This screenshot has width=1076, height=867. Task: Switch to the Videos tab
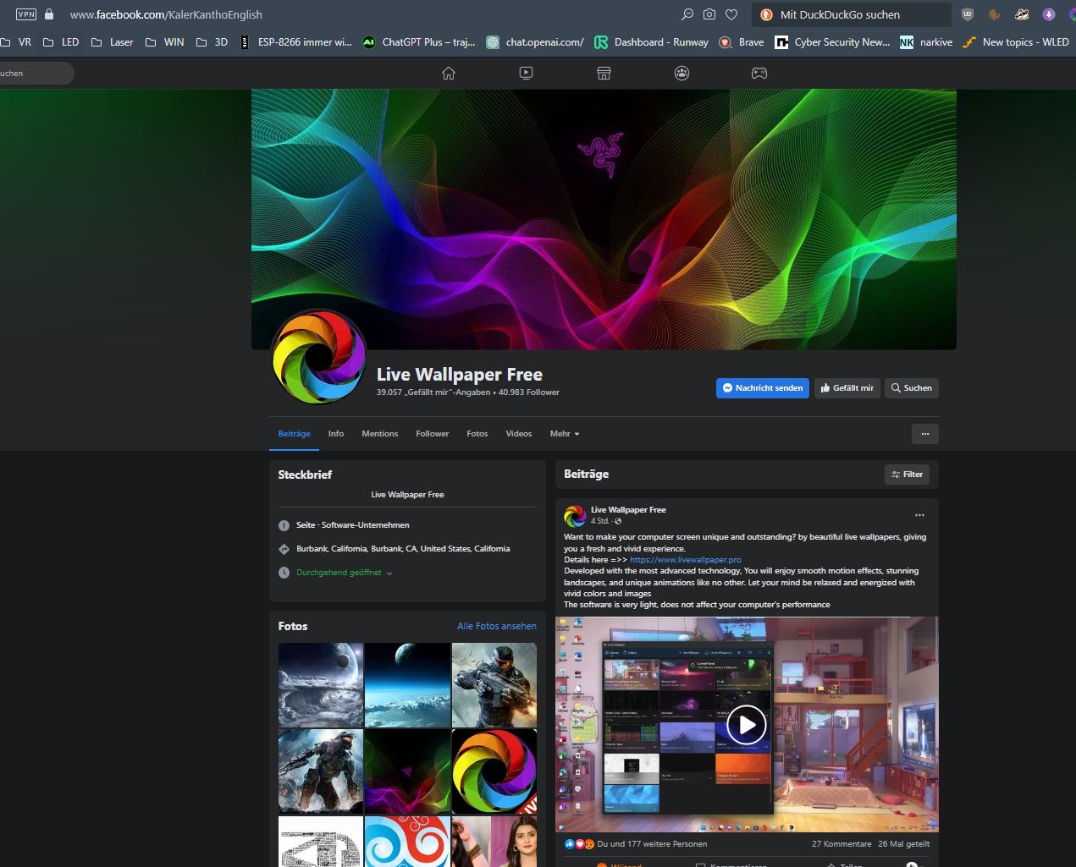(518, 434)
